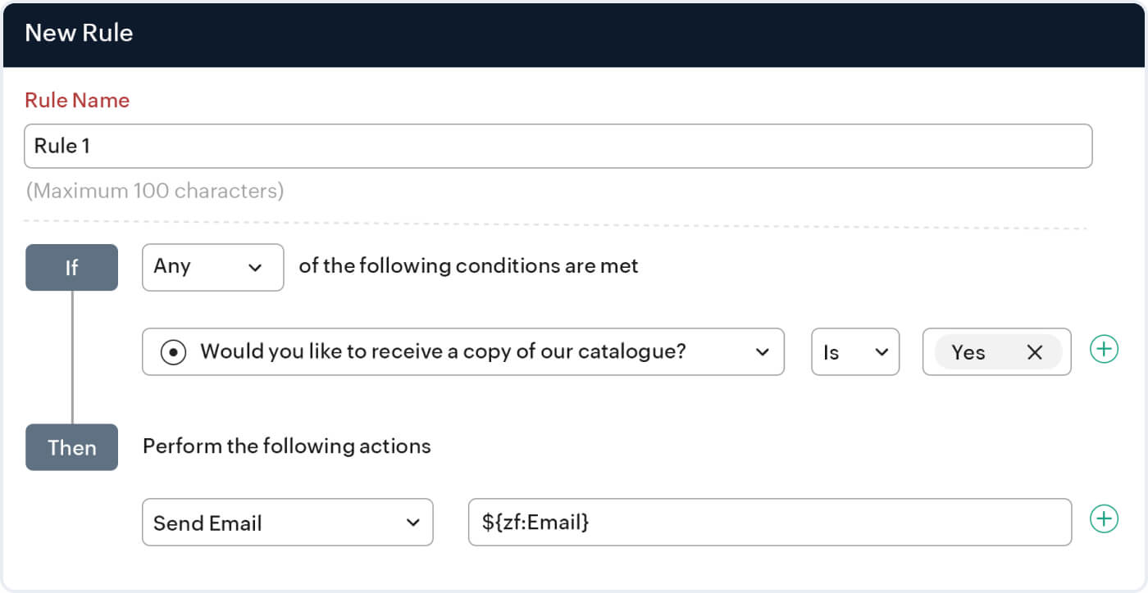Open the Send Email action dropdown

click(287, 522)
